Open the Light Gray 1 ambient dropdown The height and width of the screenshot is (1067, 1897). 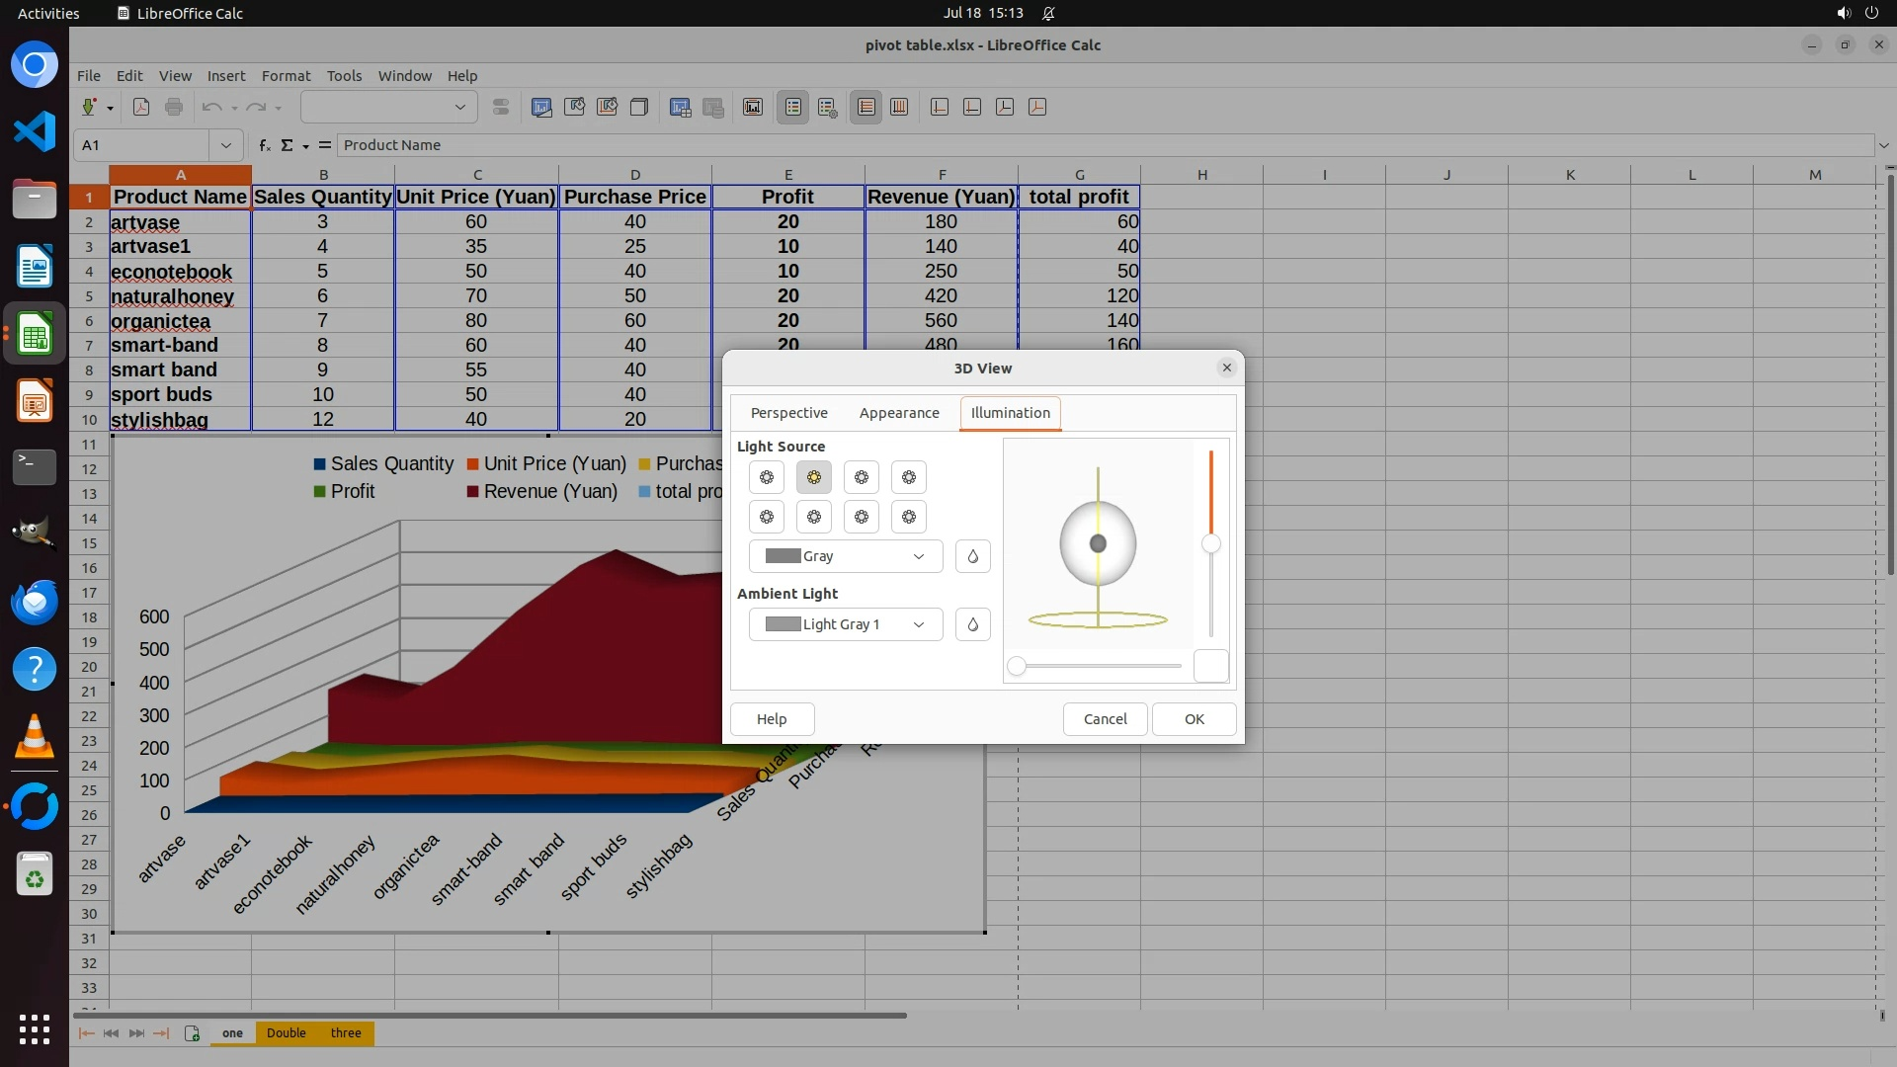(x=845, y=624)
